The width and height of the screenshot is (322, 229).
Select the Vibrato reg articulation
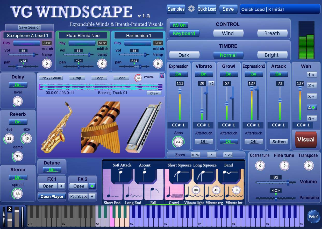215,193
